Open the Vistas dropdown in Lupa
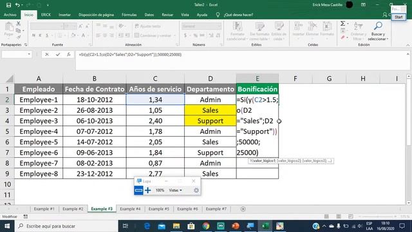The width and height of the screenshot is (412, 232). pyautogui.click(x=175, y=190)
